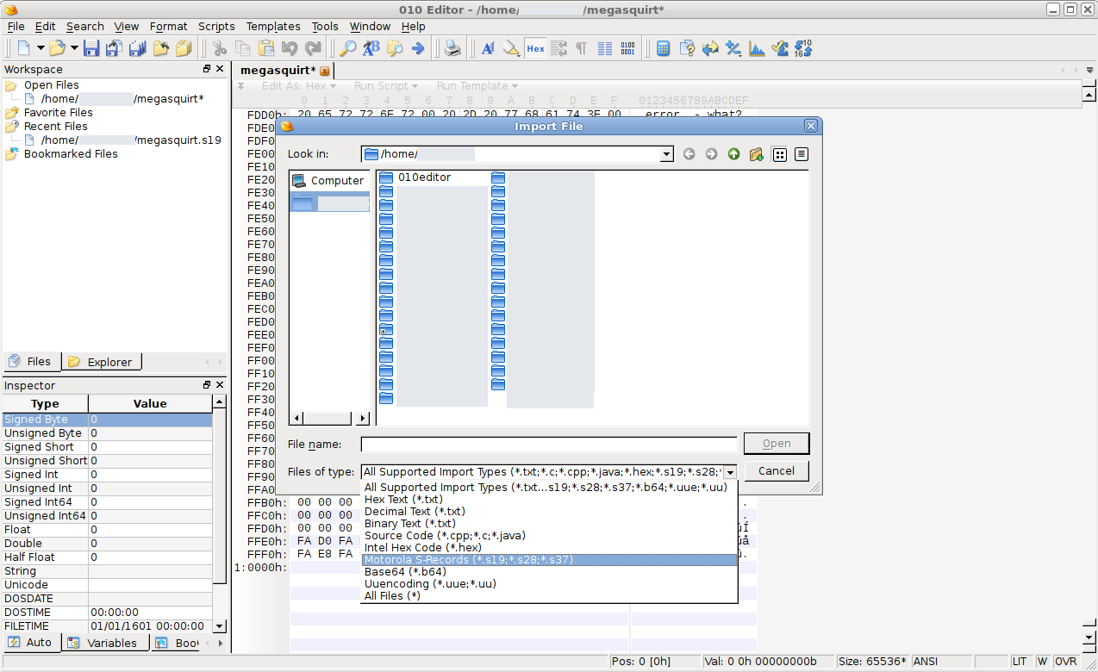Viewport: 1098px width, 672px height.
Task: Switch dialog to Detail View
Action: (802, 154)
